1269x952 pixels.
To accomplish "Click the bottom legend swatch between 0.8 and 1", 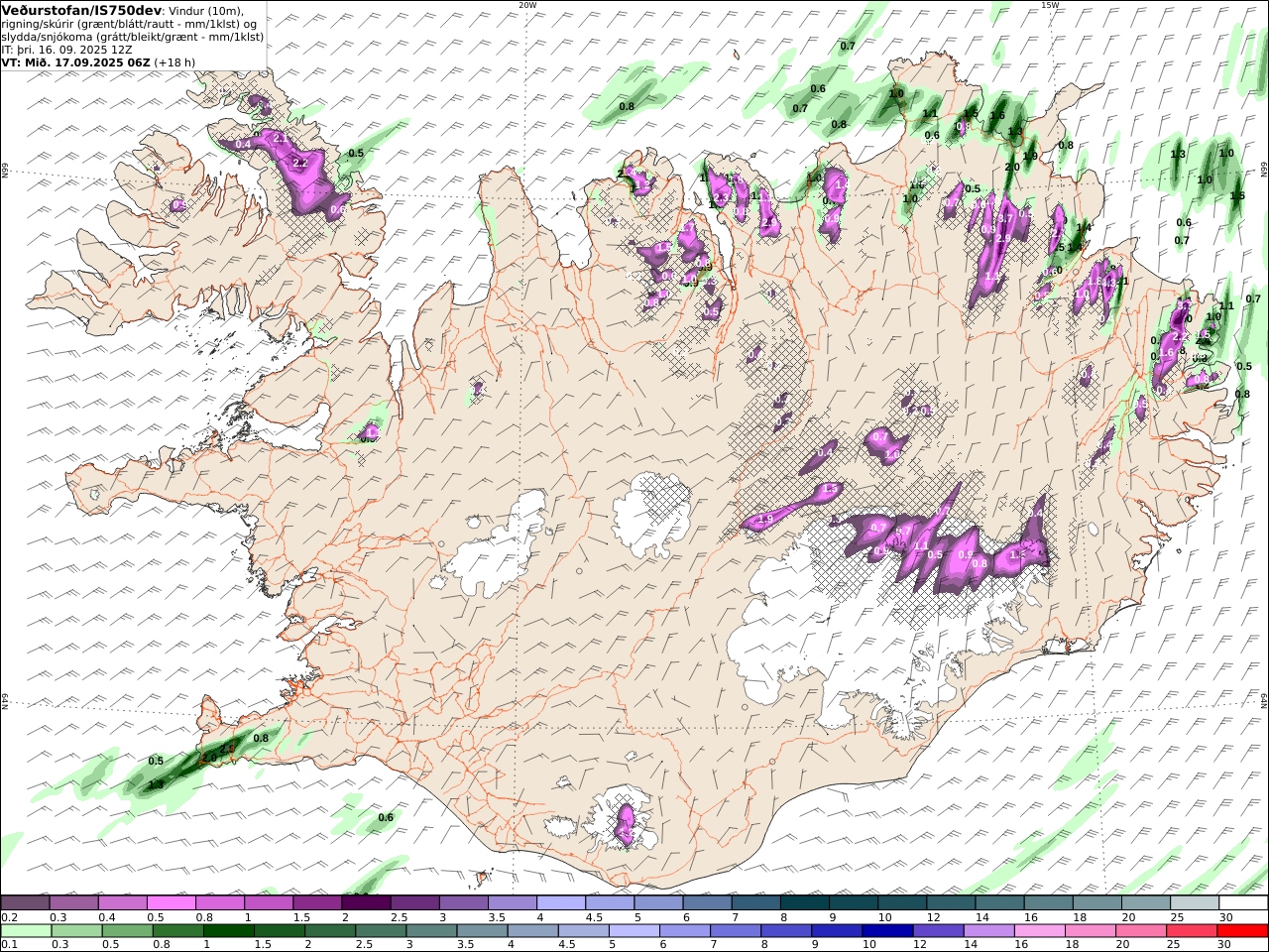I will coord(177,931).
